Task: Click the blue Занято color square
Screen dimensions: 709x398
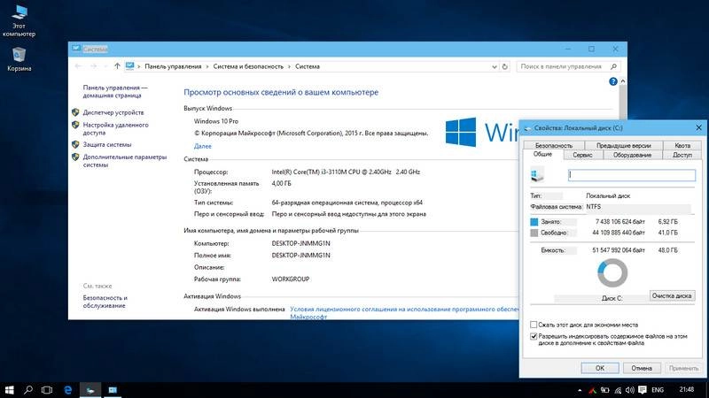Action: click(x=534, y=222)
